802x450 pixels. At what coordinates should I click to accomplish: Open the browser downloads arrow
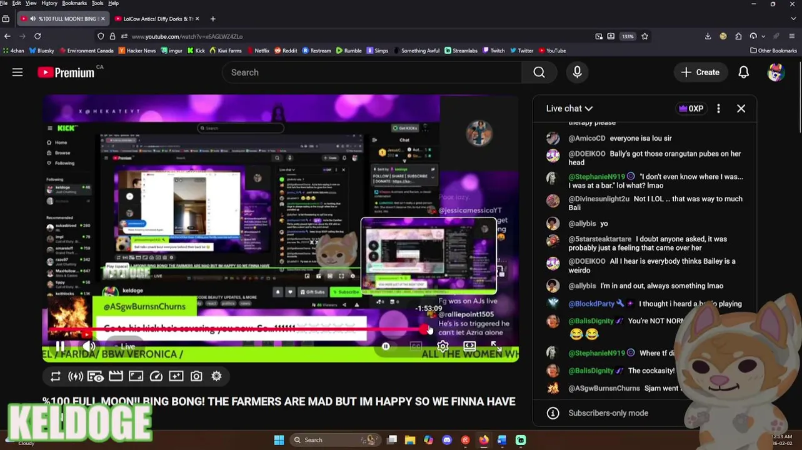(708, 36)
